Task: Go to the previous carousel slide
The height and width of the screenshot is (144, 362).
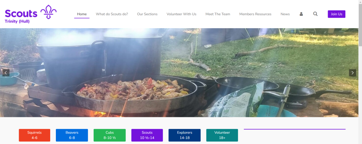Action: [x=6, y=73]
